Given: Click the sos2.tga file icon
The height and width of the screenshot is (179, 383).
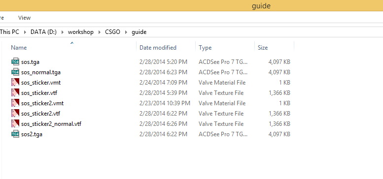Looking at the screenshot, I should point(15,134).
